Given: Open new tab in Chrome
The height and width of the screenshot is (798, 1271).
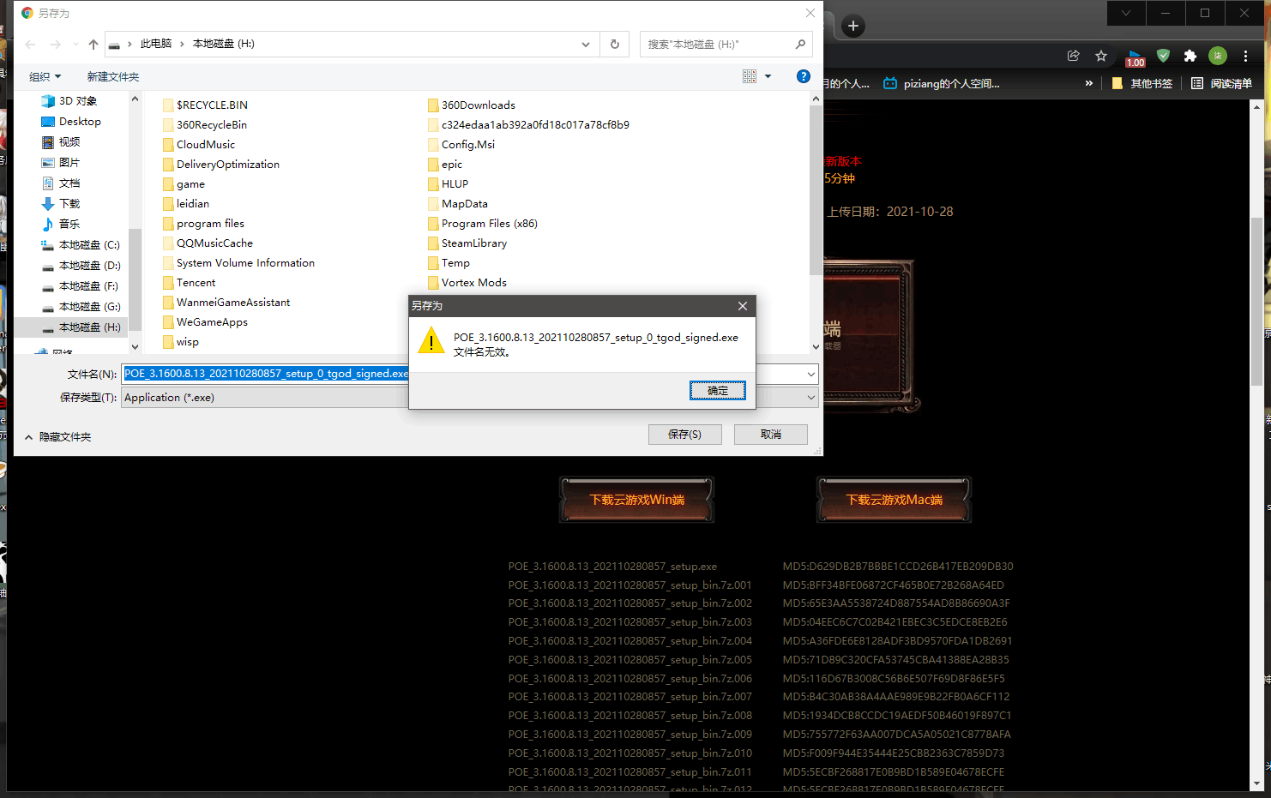Looking at the screenshot, I should click(853, 26).
